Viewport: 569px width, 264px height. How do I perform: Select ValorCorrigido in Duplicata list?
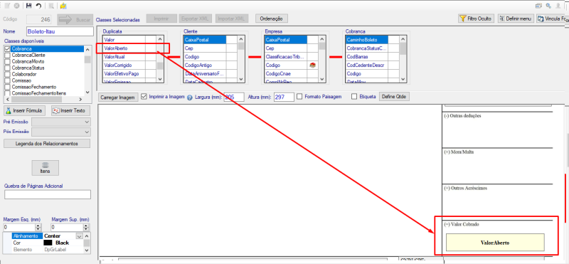tap(123, 65)
